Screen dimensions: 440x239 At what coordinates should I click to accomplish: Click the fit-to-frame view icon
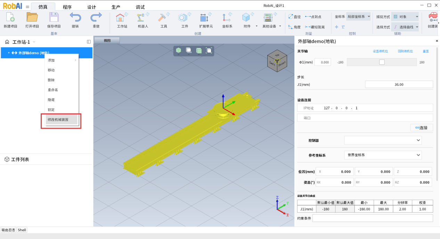coord(209,50)
